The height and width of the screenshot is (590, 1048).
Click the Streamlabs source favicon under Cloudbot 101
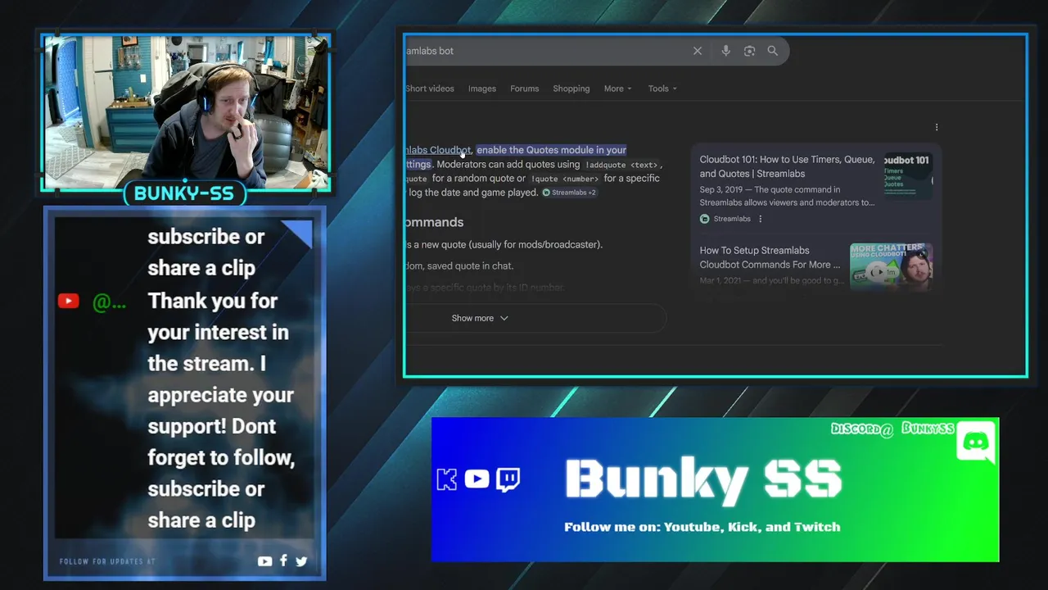click(x=704, y=219)
